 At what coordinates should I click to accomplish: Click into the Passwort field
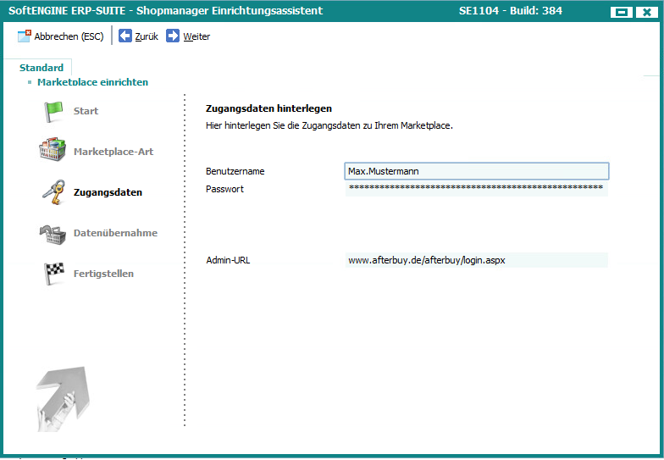[477, 188]
